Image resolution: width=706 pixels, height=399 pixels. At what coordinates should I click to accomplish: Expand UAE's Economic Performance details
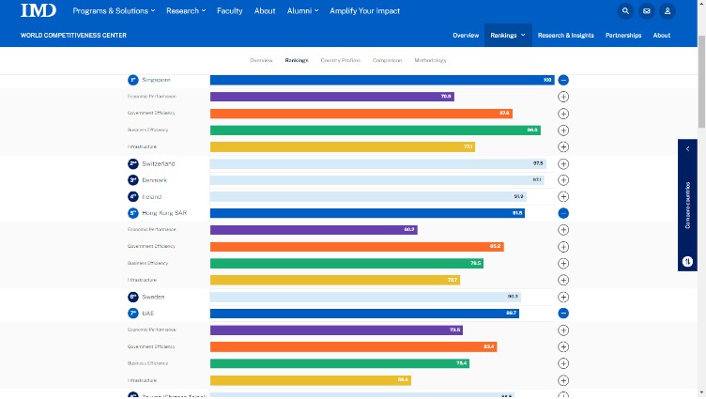click(x=563, y=330)
